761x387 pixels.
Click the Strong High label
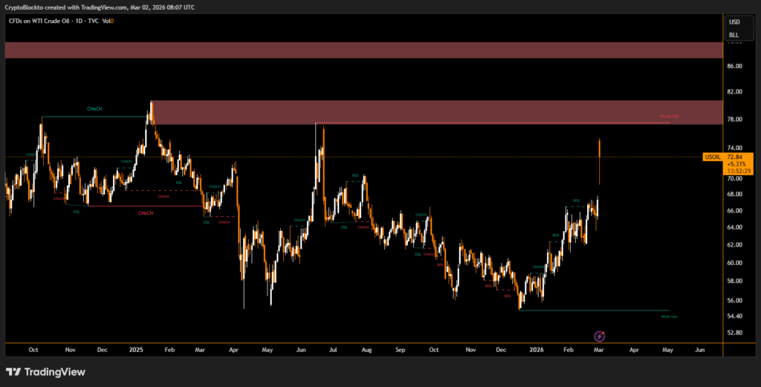(670, 117)
